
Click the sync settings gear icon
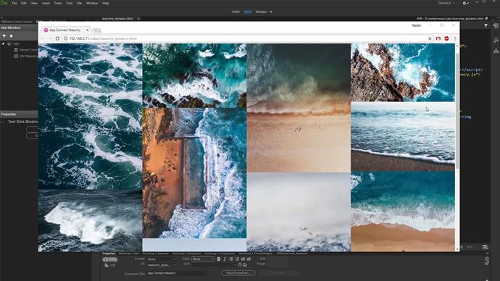click(465, 3)
